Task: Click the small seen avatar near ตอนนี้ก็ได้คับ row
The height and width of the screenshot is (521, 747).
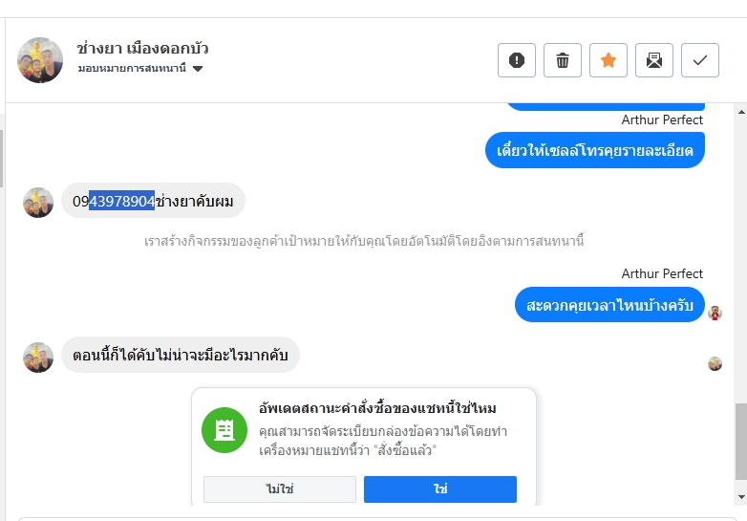Action: (715, 363)
